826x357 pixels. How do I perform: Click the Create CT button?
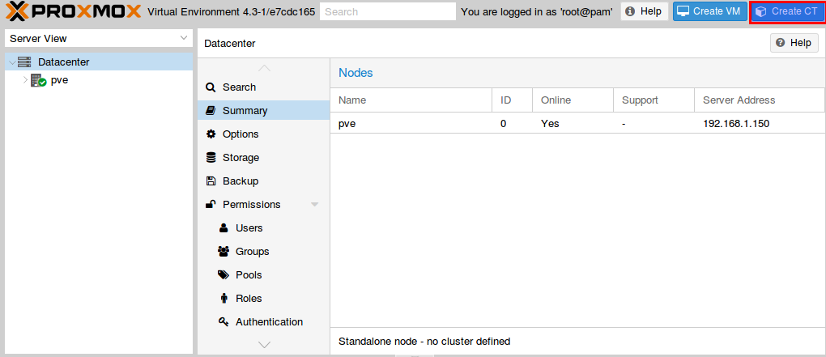[x=788, y=11]
